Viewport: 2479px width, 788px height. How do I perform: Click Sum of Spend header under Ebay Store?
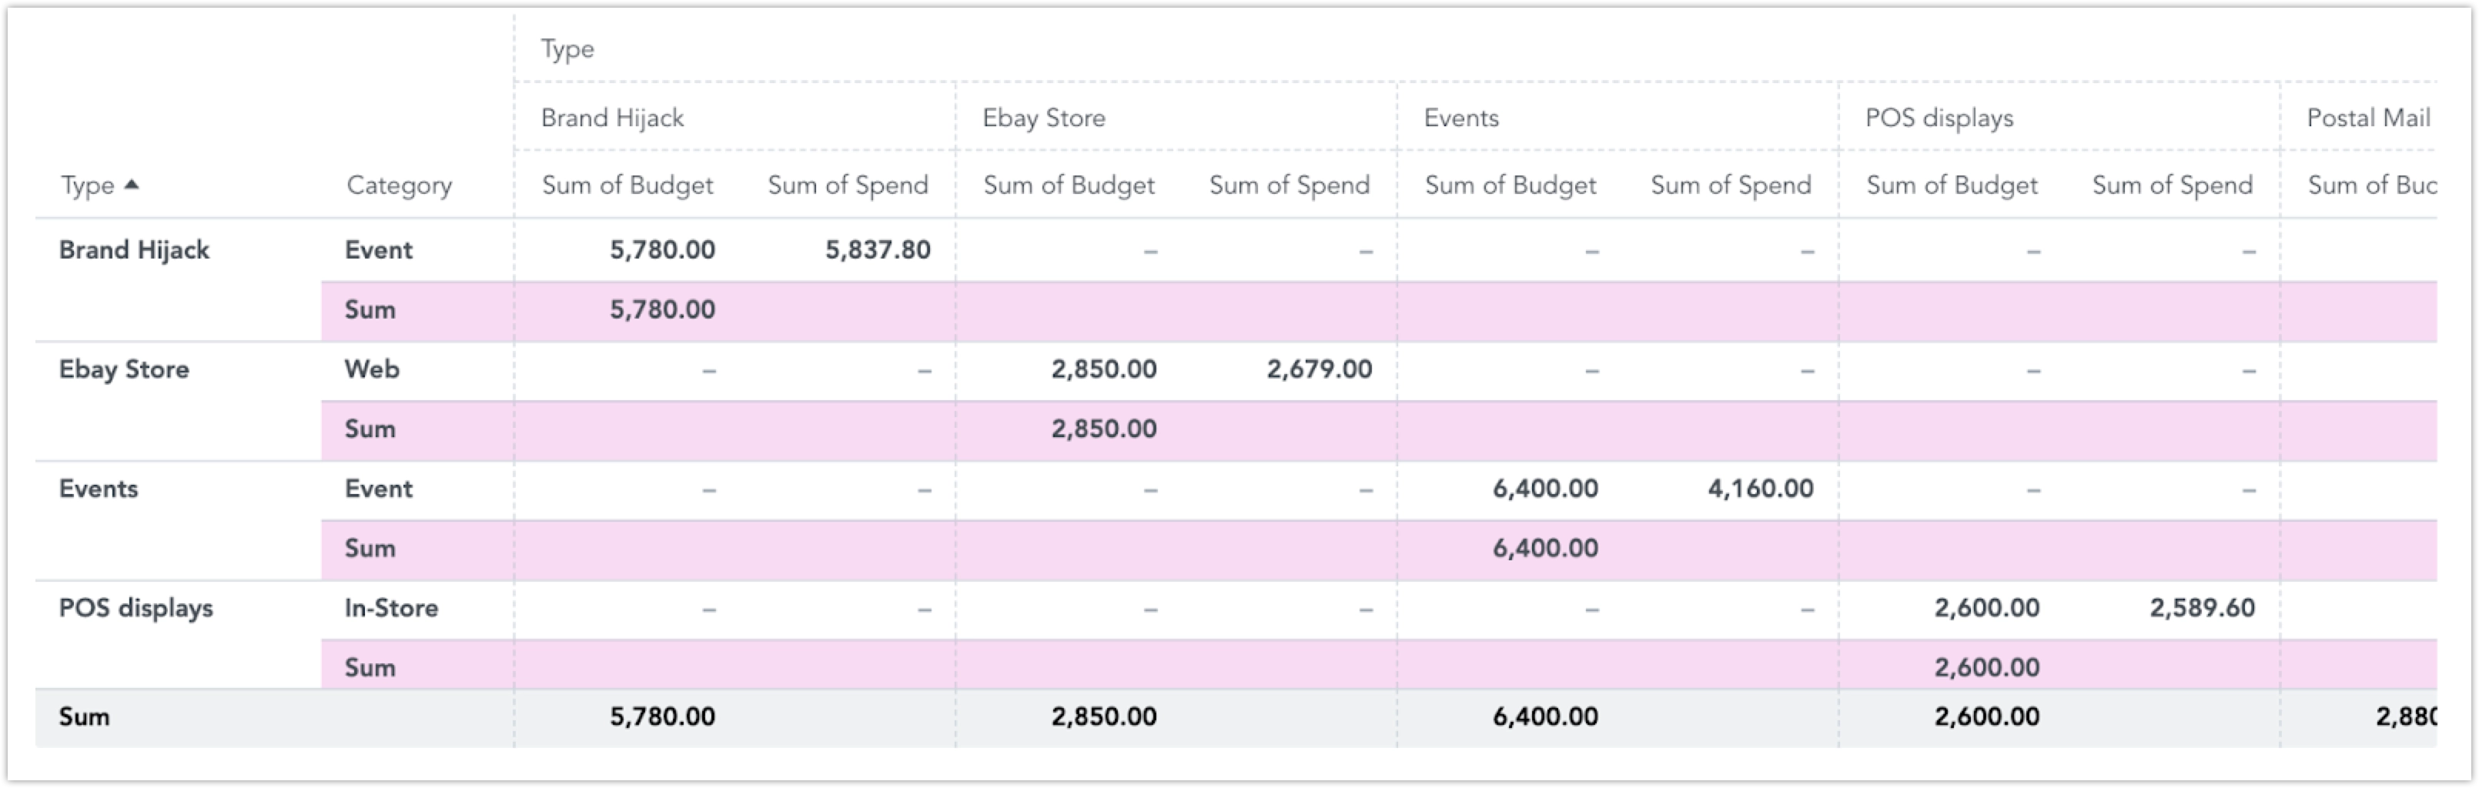[1289, 185]
